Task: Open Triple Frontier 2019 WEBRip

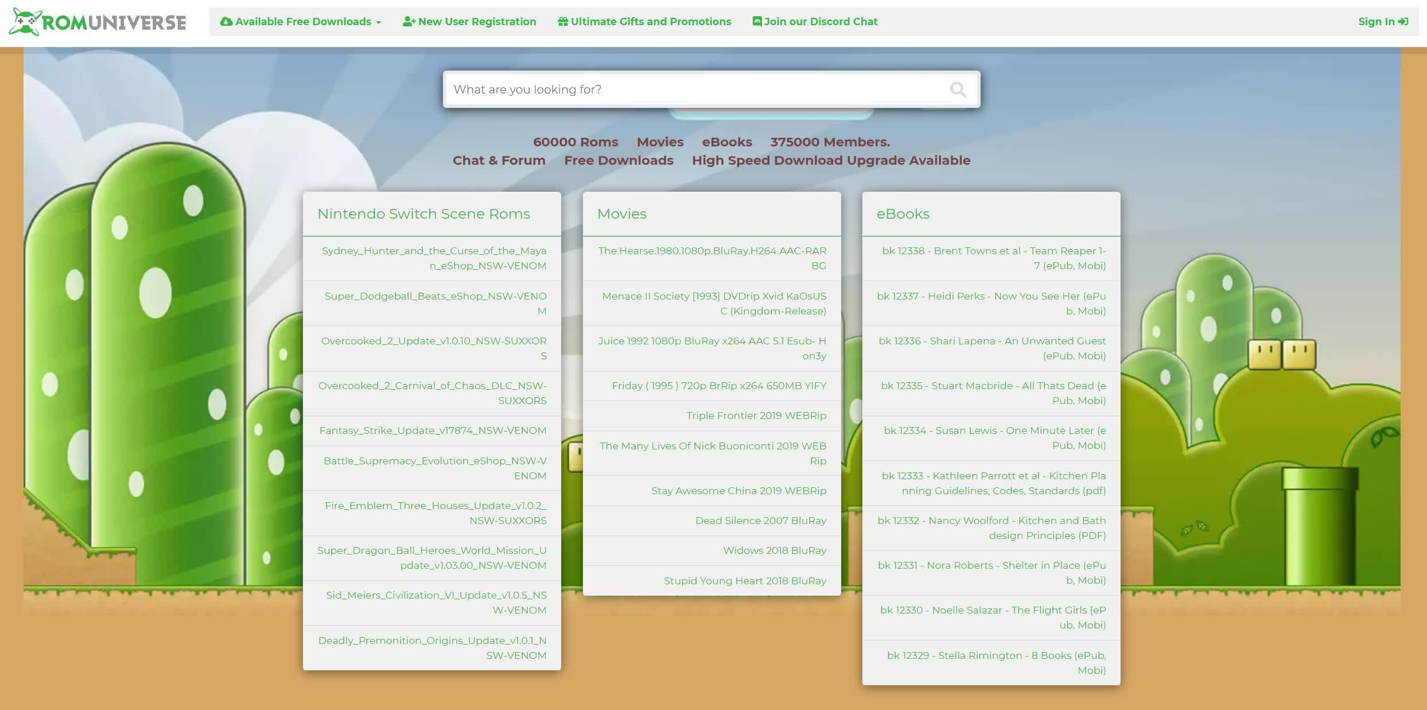Action: coord(712,416)
